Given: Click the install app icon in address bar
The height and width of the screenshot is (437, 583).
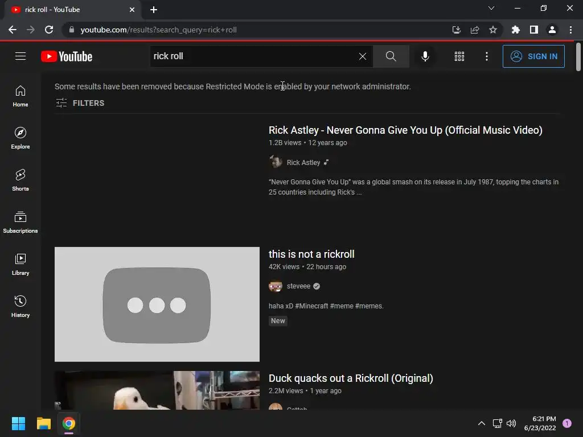Looking at the screenshot, I should pyautogui.click(x=456, y=30).
